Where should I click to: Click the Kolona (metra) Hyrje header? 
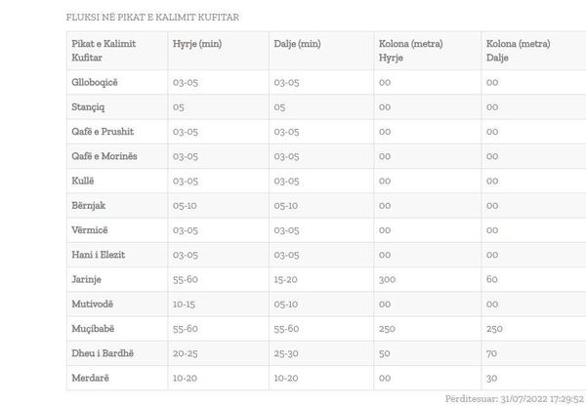point(411,51)
